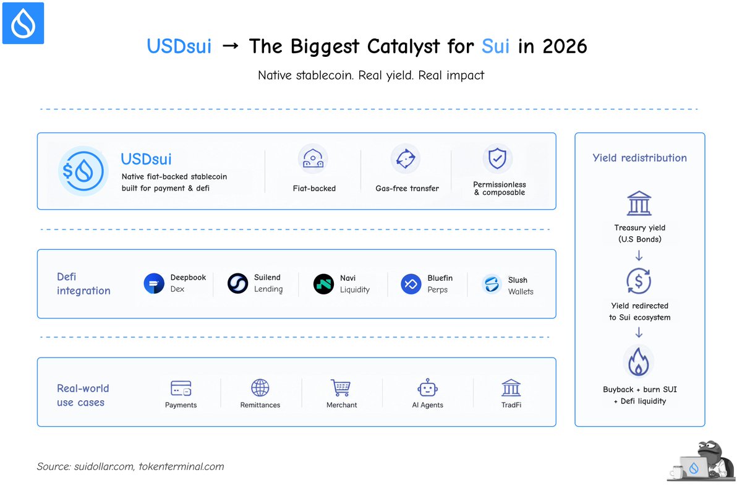Select the Deepbook Dex logo
Viewport: 742px width, 488px height.
click(153, 284)
